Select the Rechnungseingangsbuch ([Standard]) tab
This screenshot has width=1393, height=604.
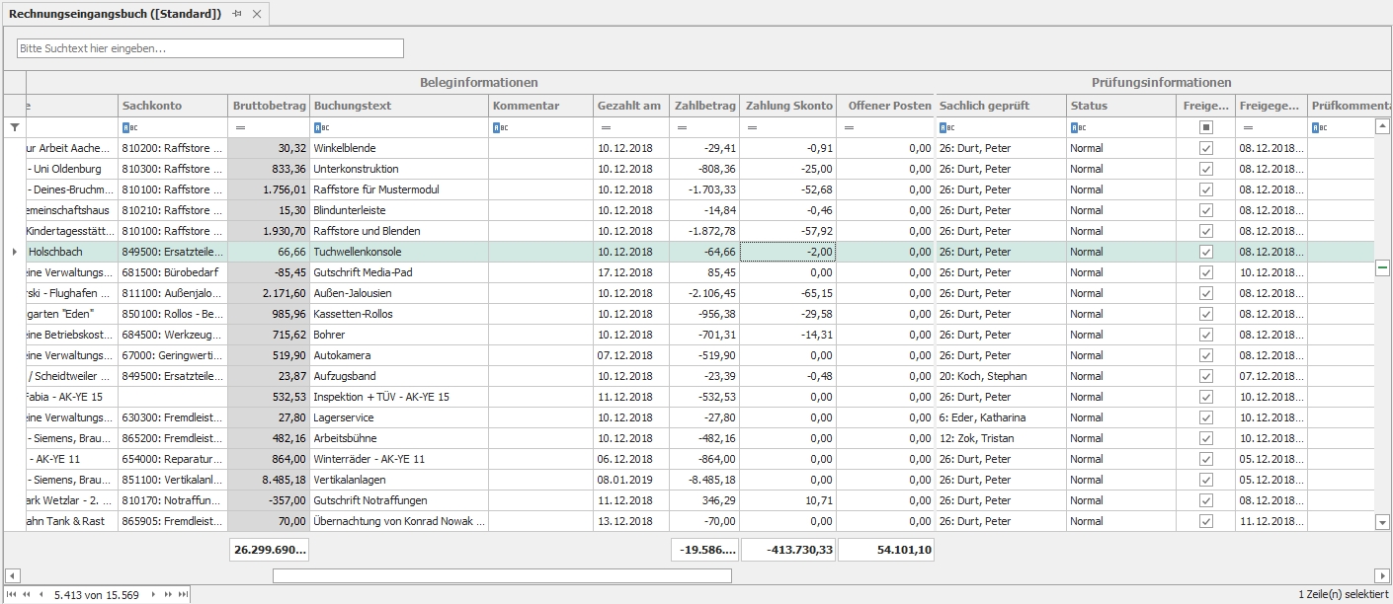click(x=115, y=14)
